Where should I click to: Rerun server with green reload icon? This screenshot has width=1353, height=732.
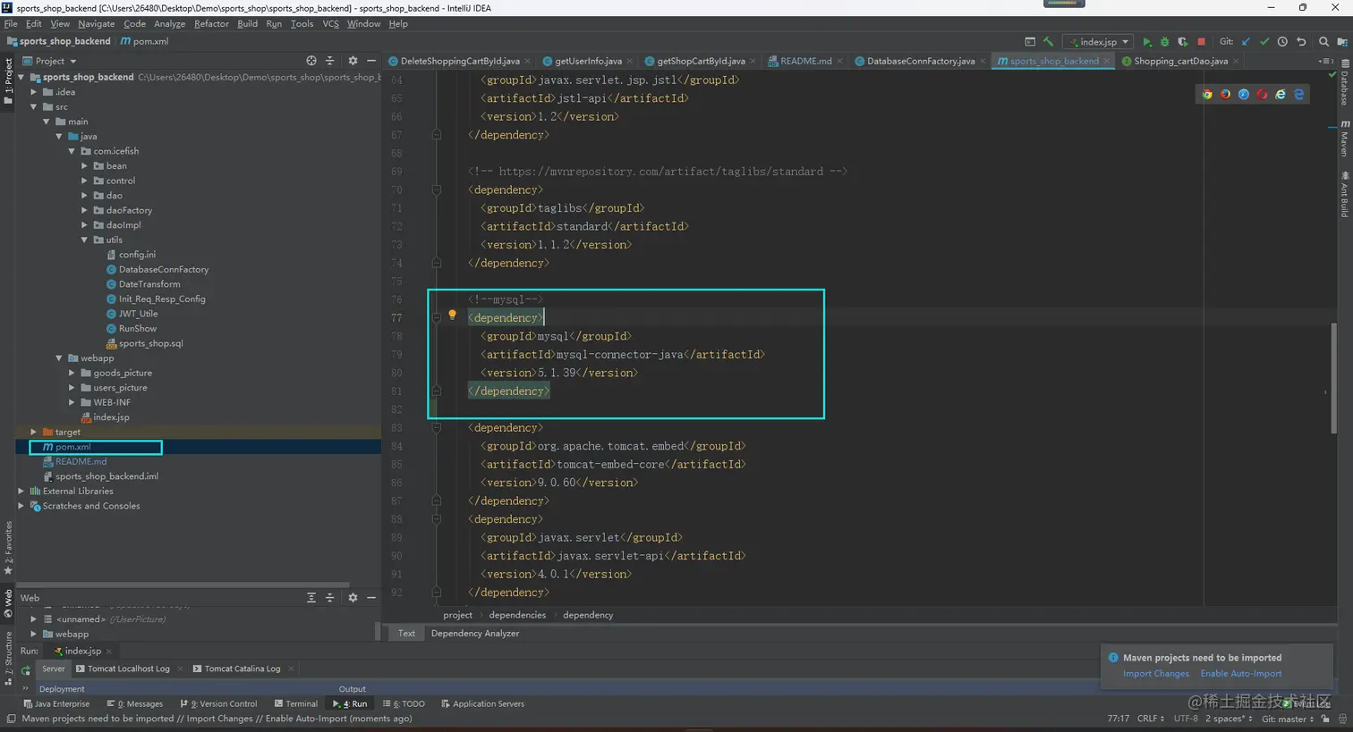tap(26, 669)
